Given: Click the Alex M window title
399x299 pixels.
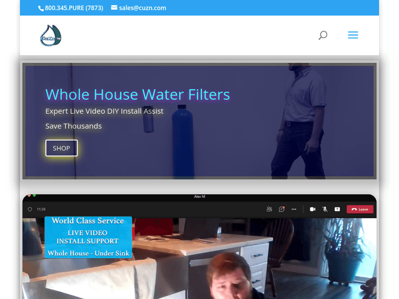Looking at the screenshot, I should [x=199, y=197].
